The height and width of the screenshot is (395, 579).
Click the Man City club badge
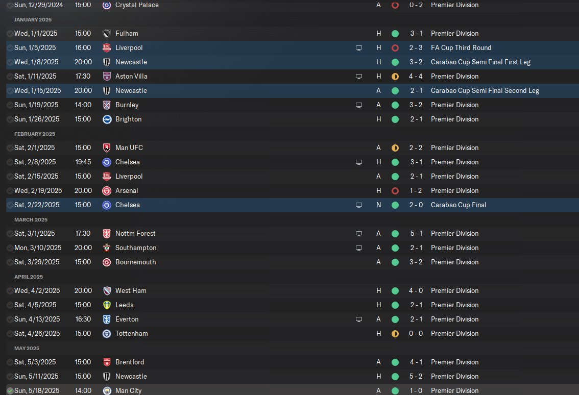pos(107,390)
